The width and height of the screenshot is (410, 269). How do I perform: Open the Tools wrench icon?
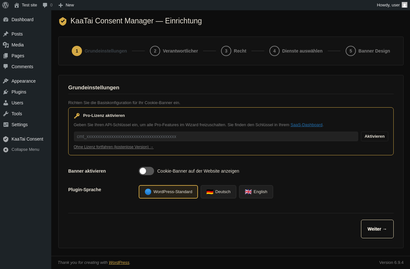(6, 114)
